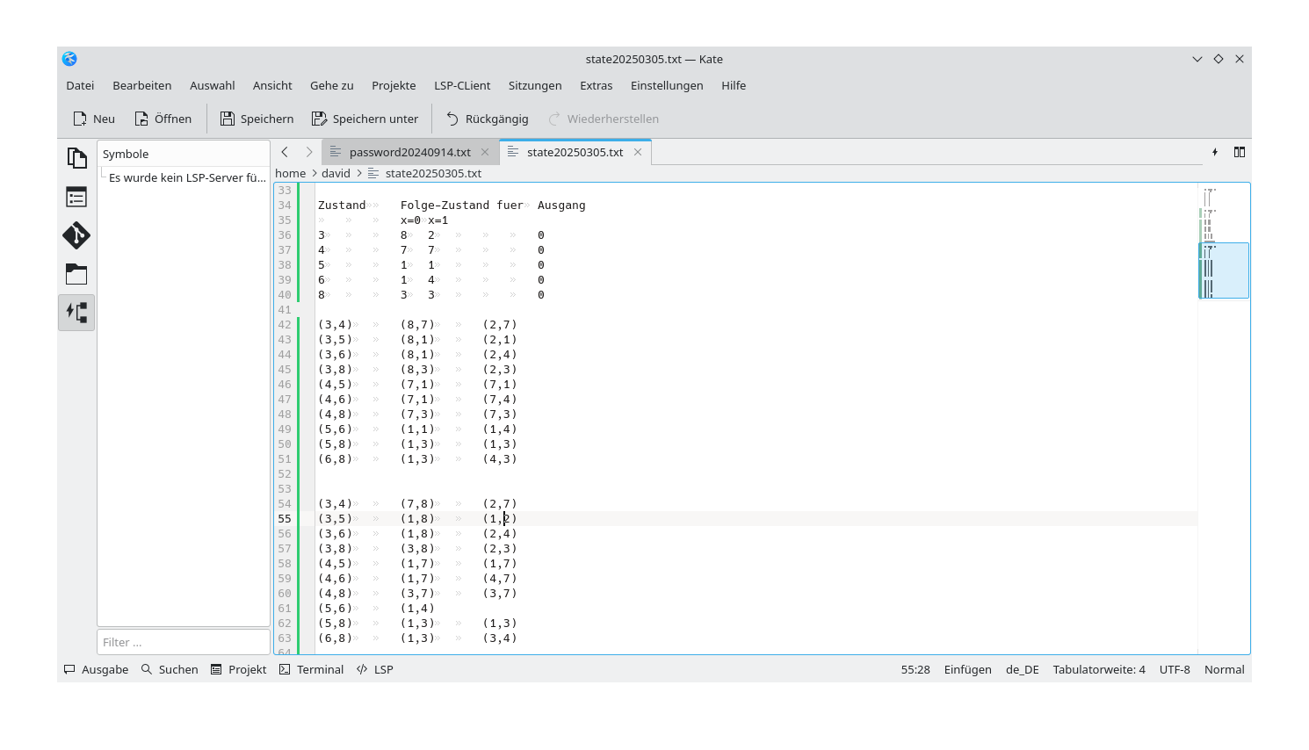The image size is (1309, 750).
Task: Click the Neu new document toolbar button
Action: pyautogui.click(x=94, y=119)
